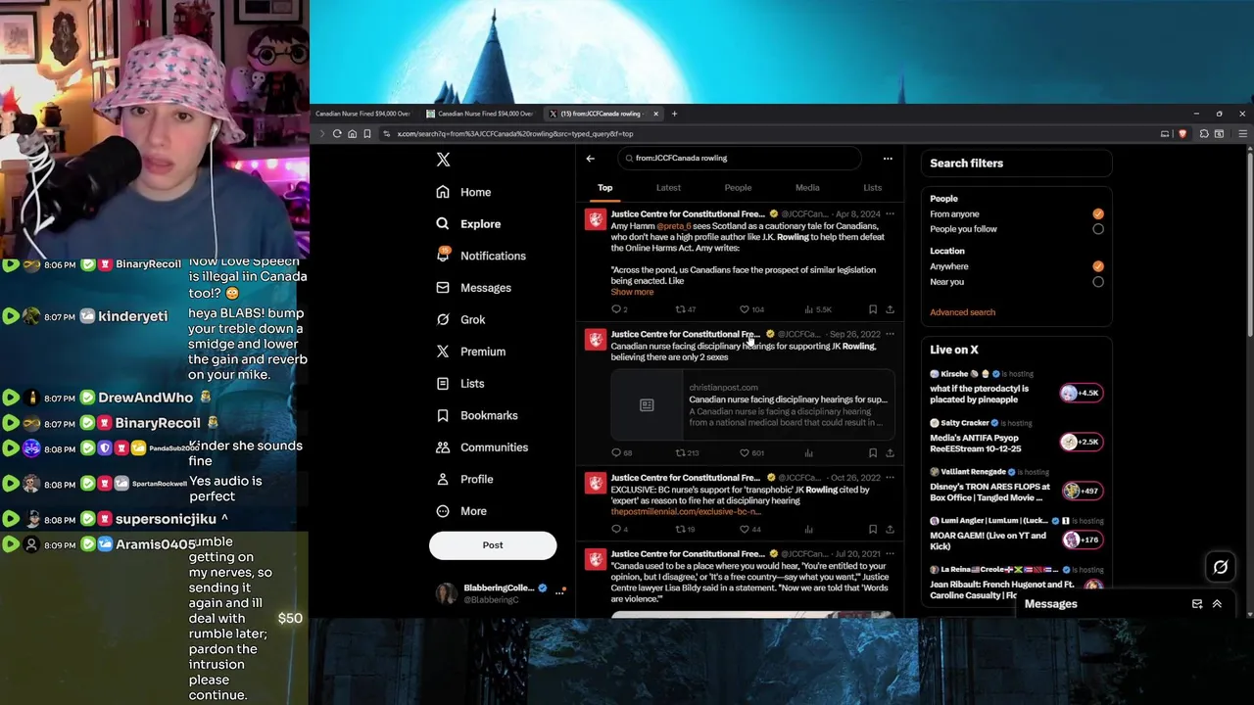Viewport: 1254px width, 705px height.
Task: Open three-dot menu on Jul 20, 2021 tweet
Action: pos(890,554)
